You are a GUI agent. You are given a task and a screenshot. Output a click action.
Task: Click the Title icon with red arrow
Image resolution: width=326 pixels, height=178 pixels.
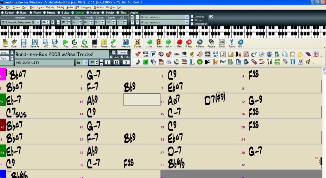tap(184, 62)
